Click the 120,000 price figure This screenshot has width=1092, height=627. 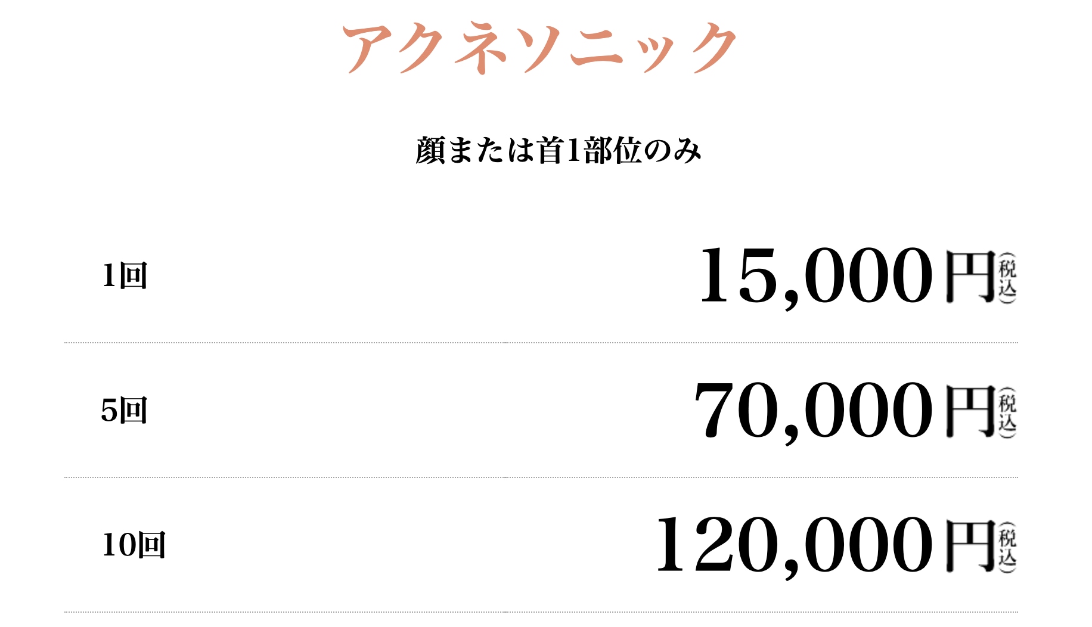[794, 546]
